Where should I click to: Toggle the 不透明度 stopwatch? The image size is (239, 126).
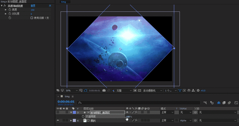coord(83,116)
